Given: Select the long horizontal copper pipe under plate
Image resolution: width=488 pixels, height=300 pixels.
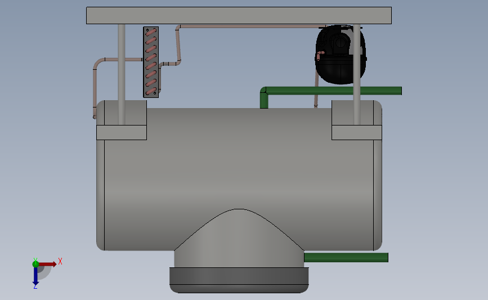Looking at the screenshot, I should (252, 26).
